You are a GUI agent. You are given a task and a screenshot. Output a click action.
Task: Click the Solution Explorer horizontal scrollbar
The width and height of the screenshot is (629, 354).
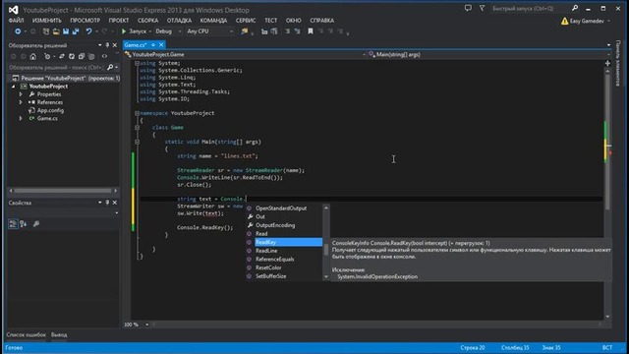tap(63, 191)
